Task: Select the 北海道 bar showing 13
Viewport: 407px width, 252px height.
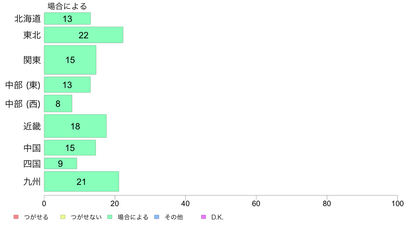Action: click(67, 18)
